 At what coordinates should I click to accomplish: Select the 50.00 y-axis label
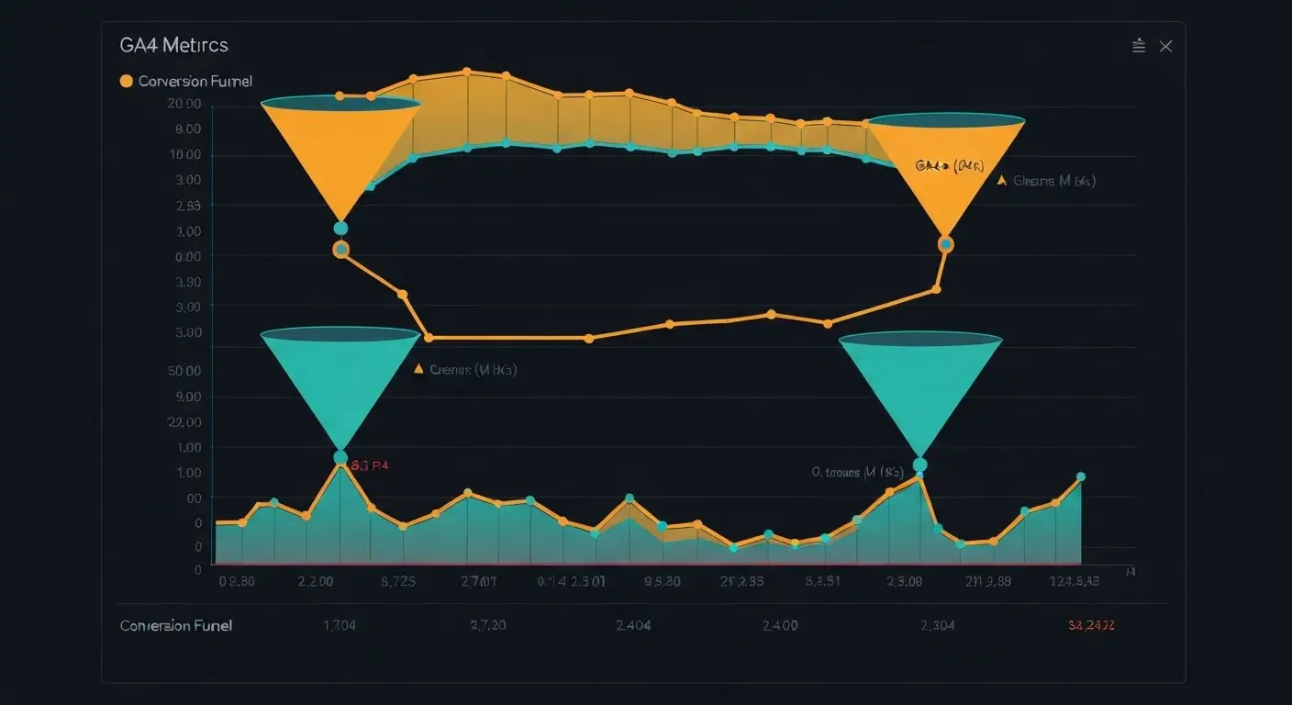coord(184,372)
